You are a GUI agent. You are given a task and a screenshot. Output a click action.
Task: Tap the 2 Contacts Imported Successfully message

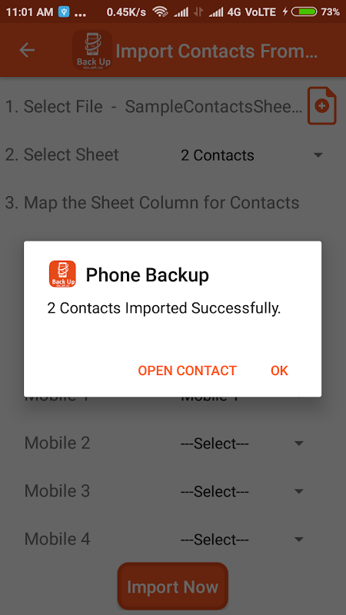164,309
